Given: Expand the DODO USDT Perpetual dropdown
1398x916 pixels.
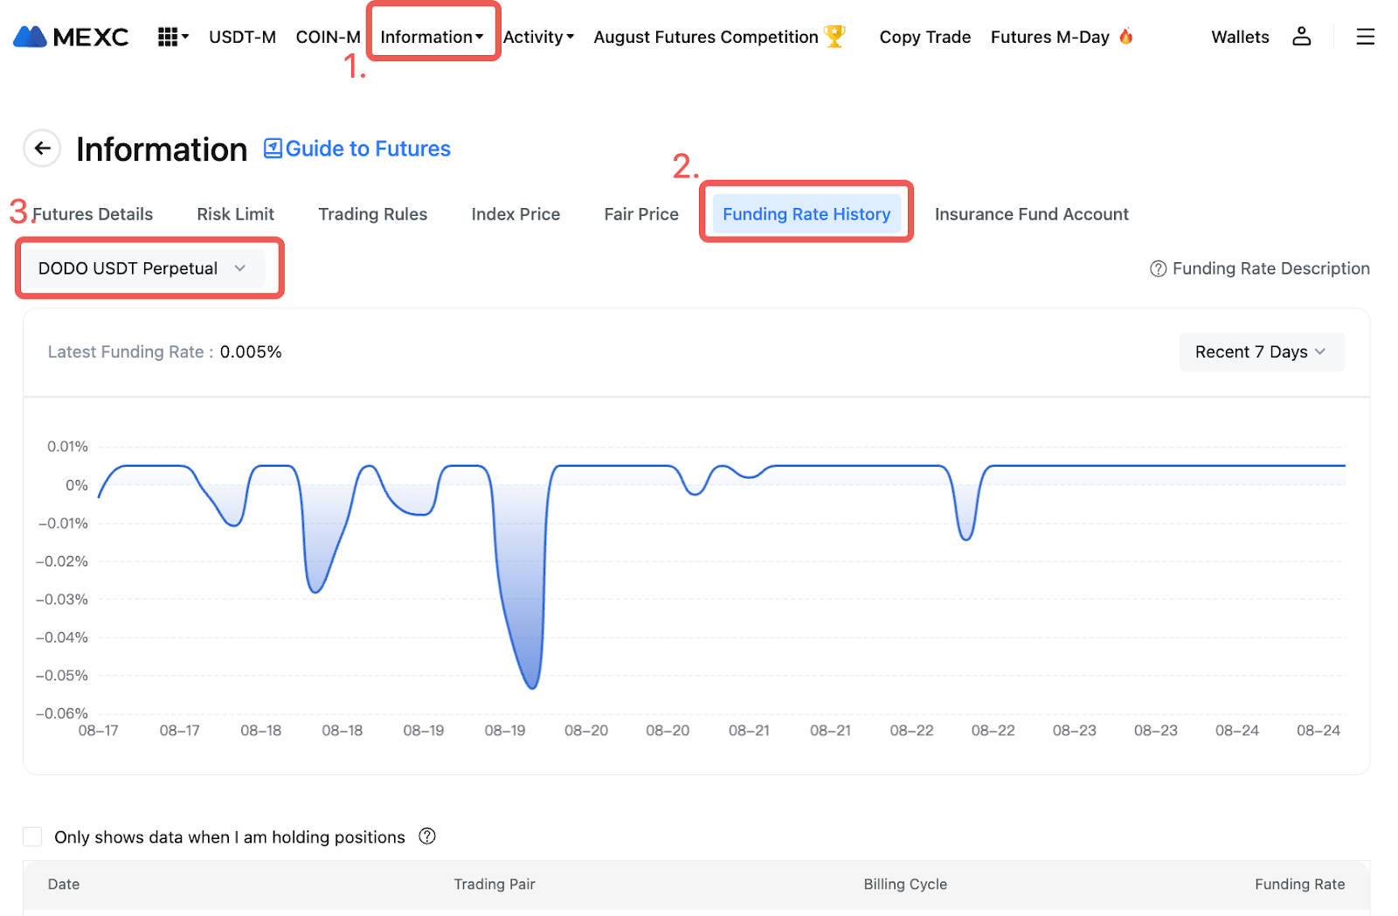Looking at the screenshot, I should click(142, 268).
